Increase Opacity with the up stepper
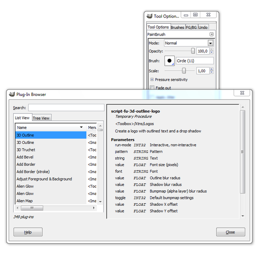 coord(212,50)
